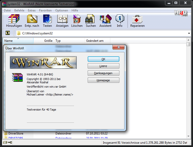This screenshot has height=147, width=193.
Task: Click the Testversion für 40 Tage text
Action: (x=41, y=110)
